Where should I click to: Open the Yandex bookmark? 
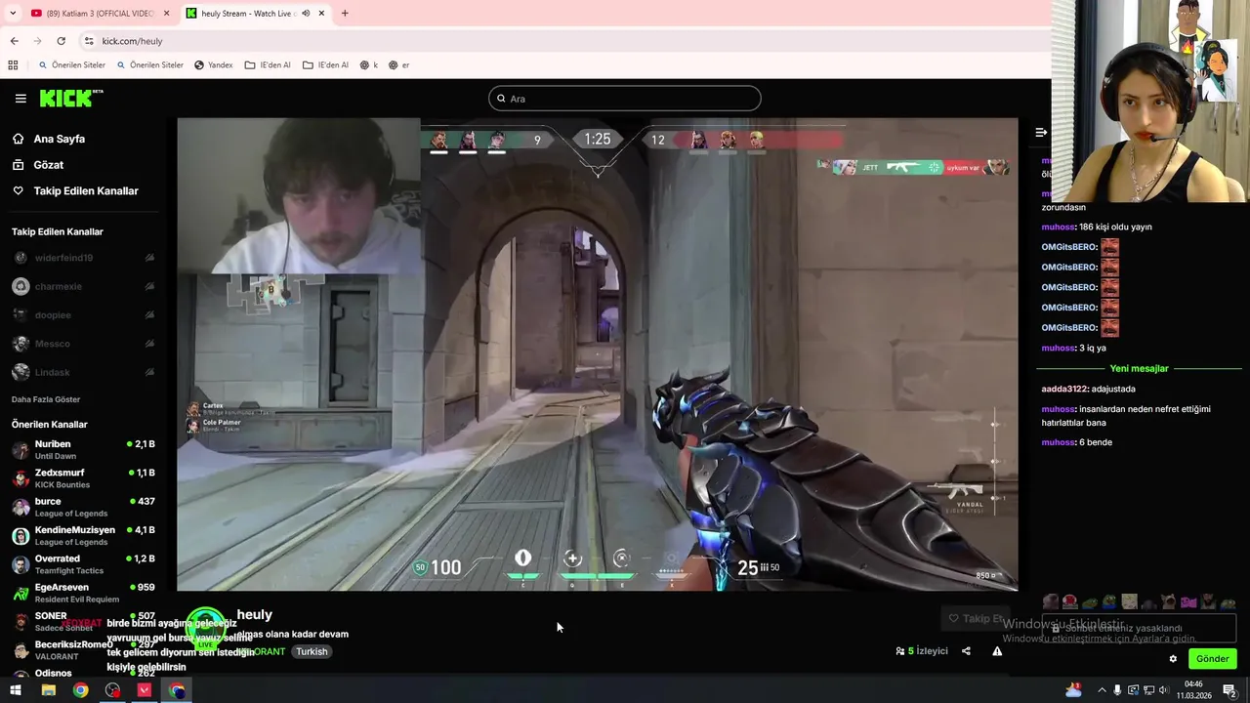[213, 65]
